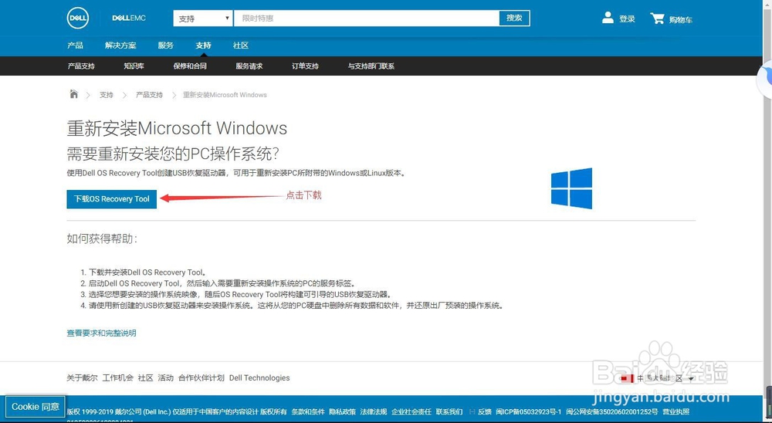Open the 联系我们 footer link
The image size is (772, 423).
coord(449,411)
